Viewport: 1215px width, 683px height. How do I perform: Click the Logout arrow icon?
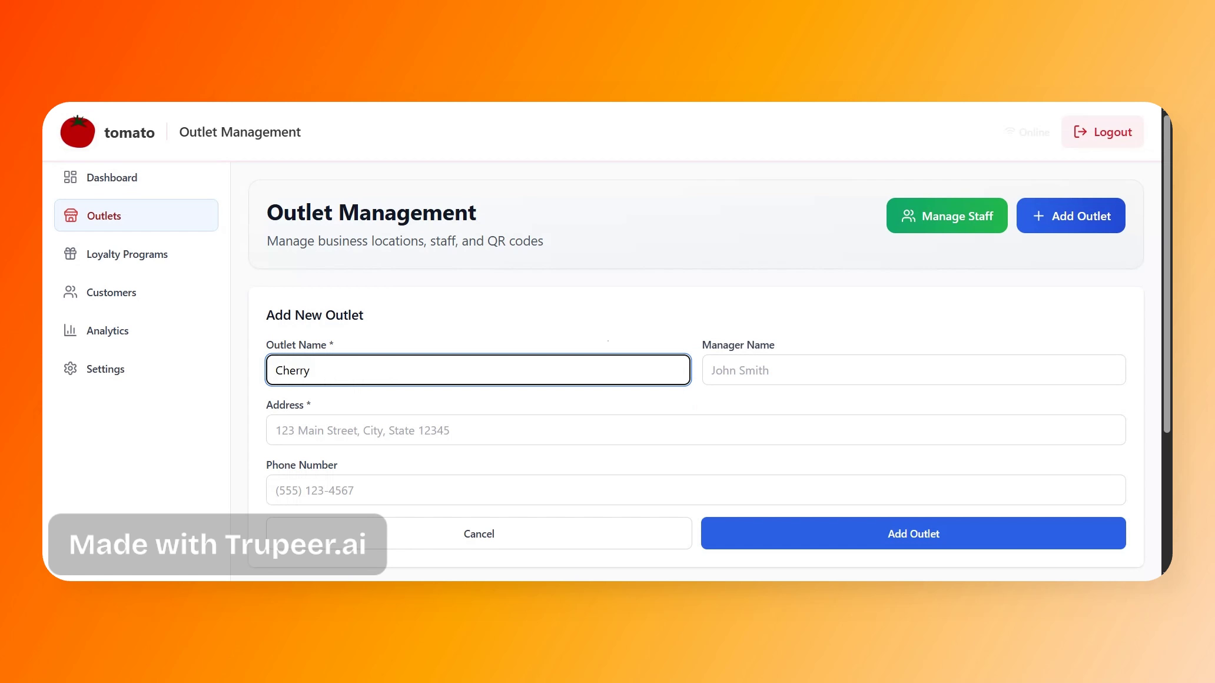click(1080, 132)
